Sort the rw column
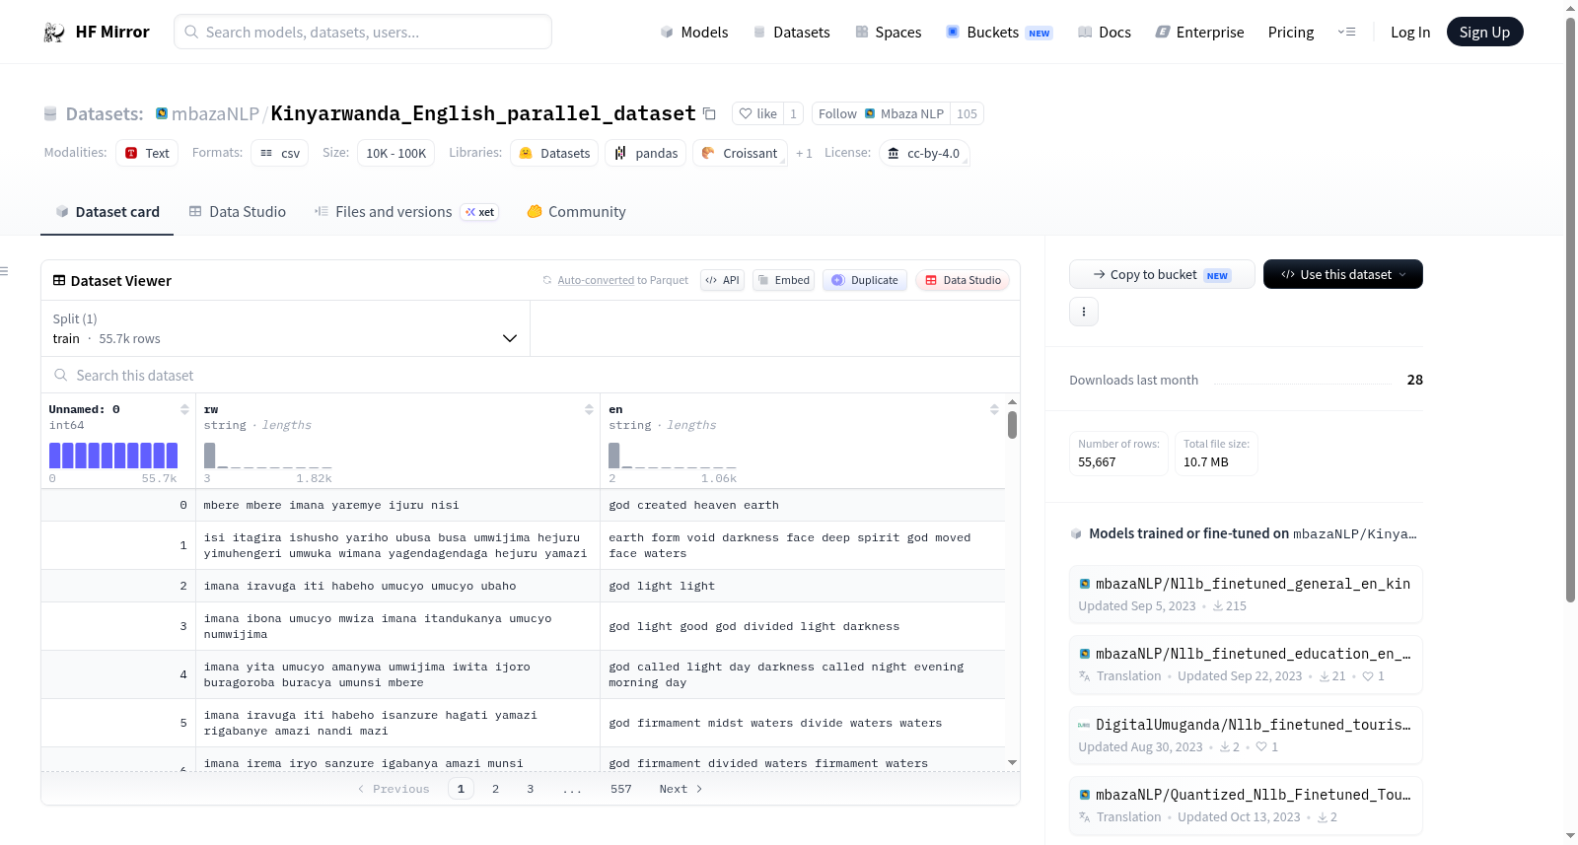The height and width of the screenshot is (845, 1578). (x=589, y=409)
